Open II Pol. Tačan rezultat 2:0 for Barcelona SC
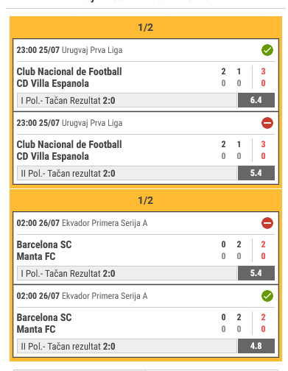 (127, 346)
